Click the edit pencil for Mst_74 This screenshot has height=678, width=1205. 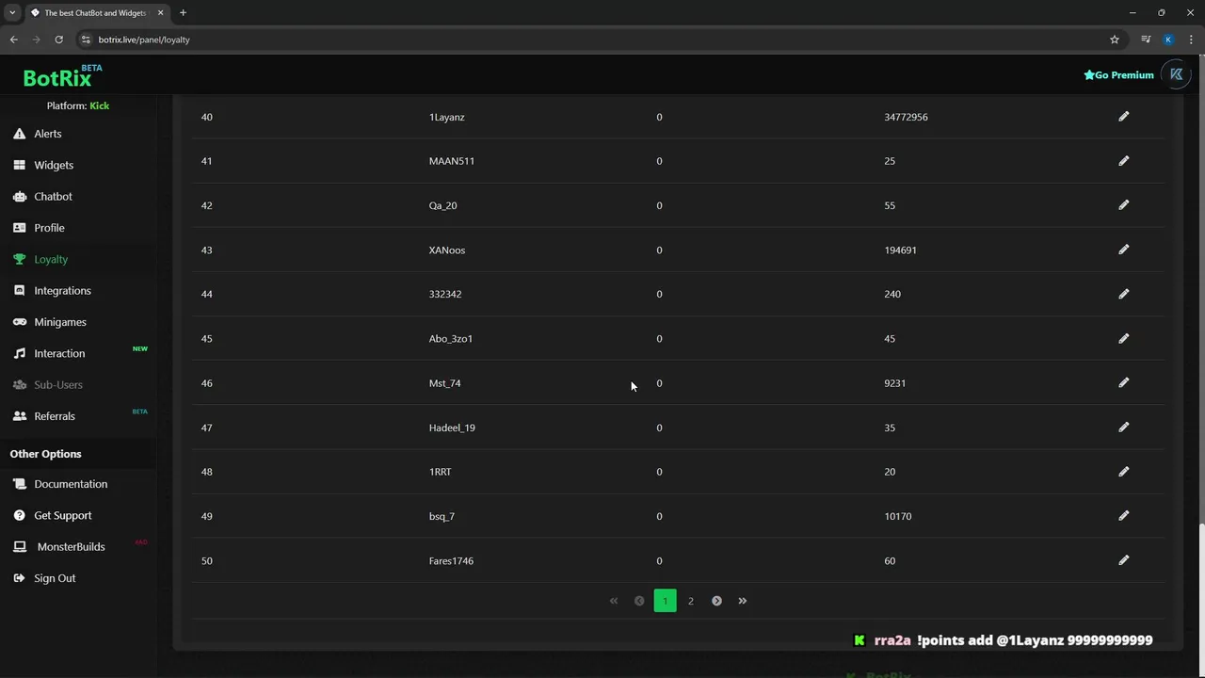(1123, 383)
